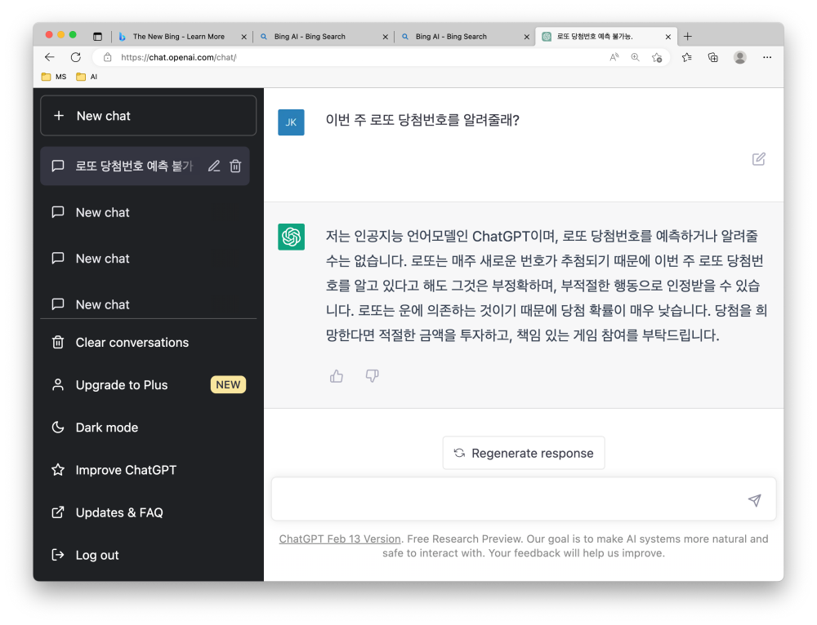This screenshot has width=817, height=625.
Task: Toggle read aloud icon in address bar
Action: click(x=614, y=57)
